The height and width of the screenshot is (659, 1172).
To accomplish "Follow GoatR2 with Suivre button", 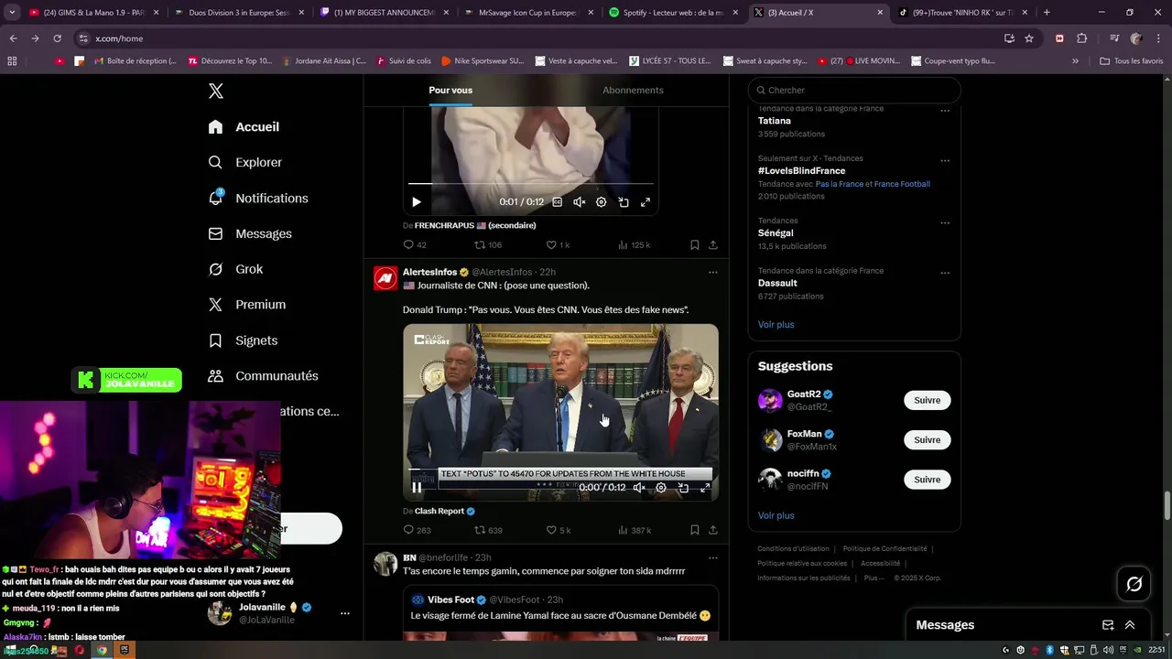I will (x=927, y=400).
